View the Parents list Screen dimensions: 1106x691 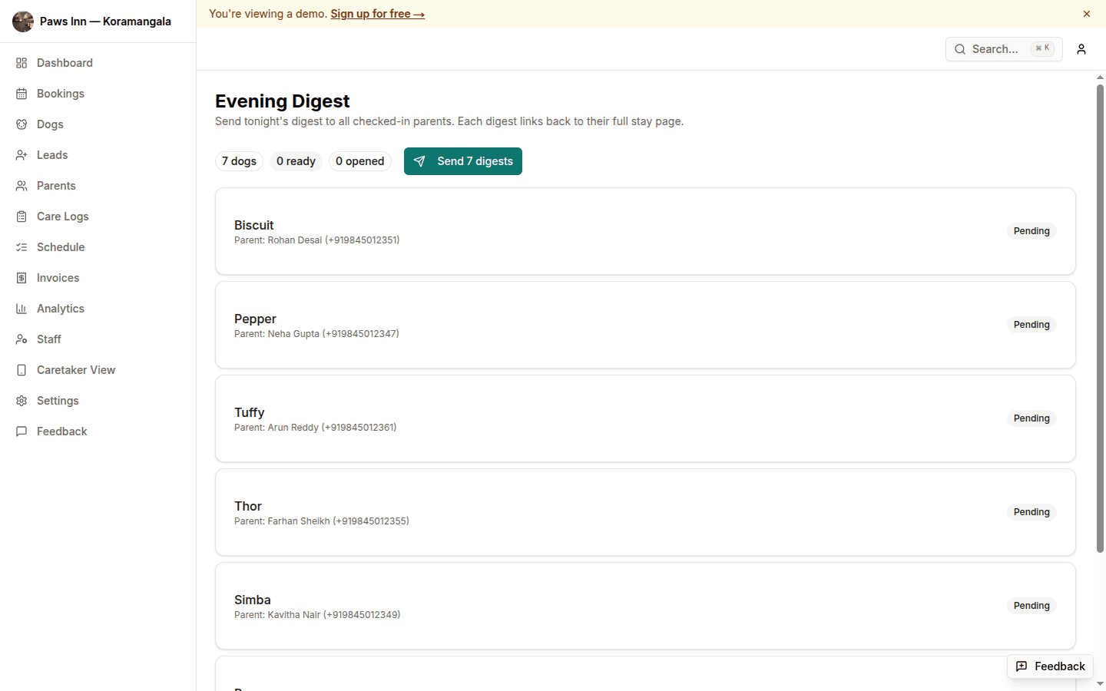[x=55, y=185]
